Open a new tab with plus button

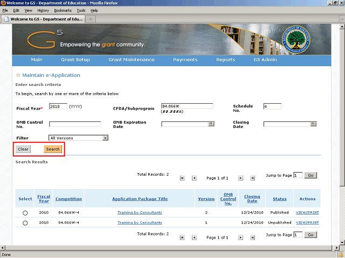[91, 19]
